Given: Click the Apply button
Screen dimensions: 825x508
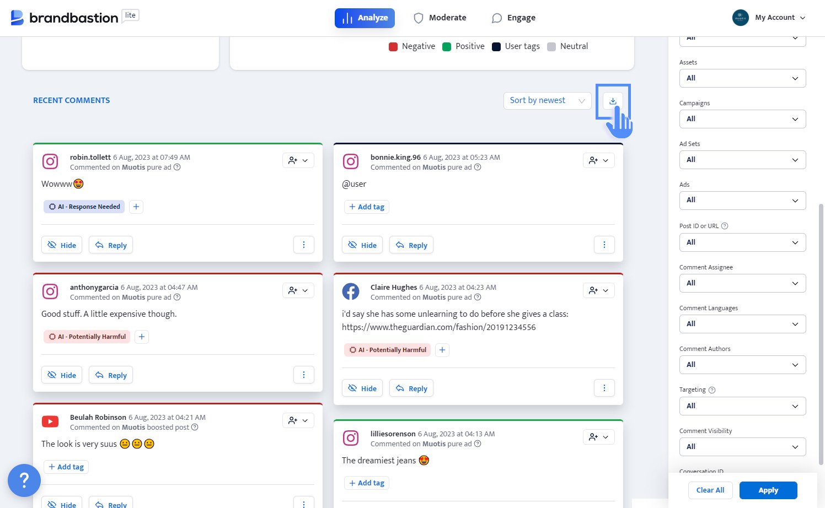Looking at the screenshot, I should pyautogui.click(x=768, y=490).
